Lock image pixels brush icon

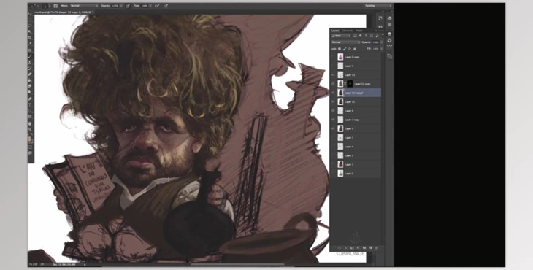point(345,49)
